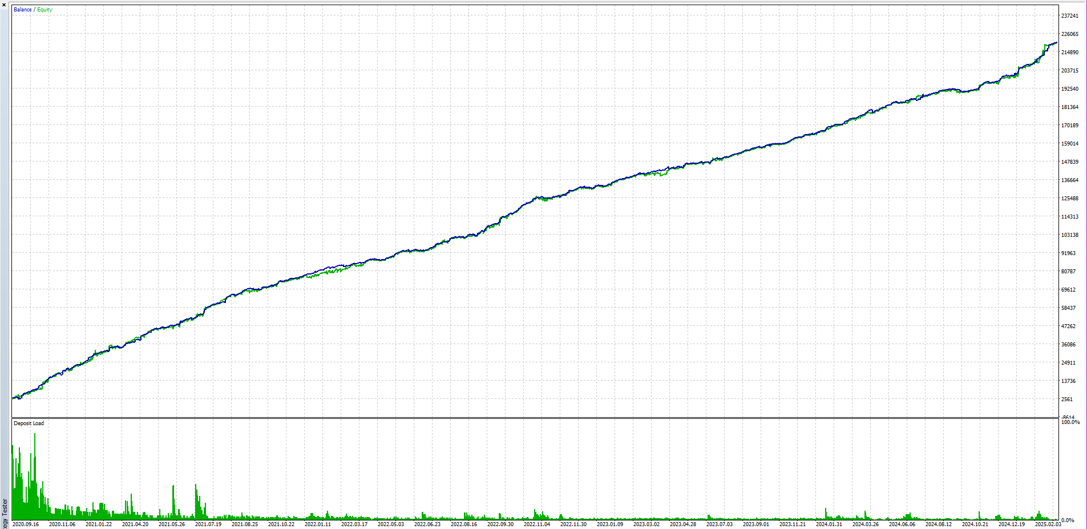Click the Equity legend label
Image resolution: width=1087 pixels, height=529 pixels.
tap(45, 10)
